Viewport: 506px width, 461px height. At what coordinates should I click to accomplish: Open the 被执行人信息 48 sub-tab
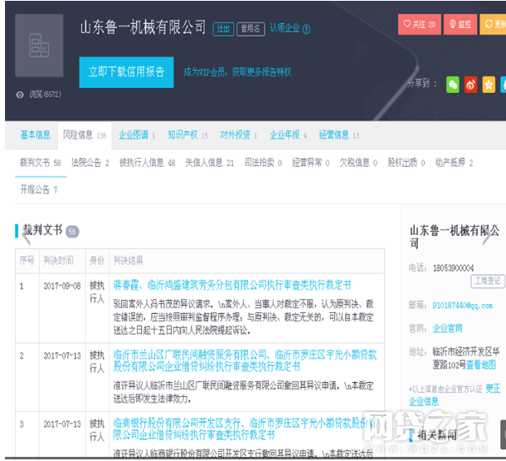click(147, 163)
